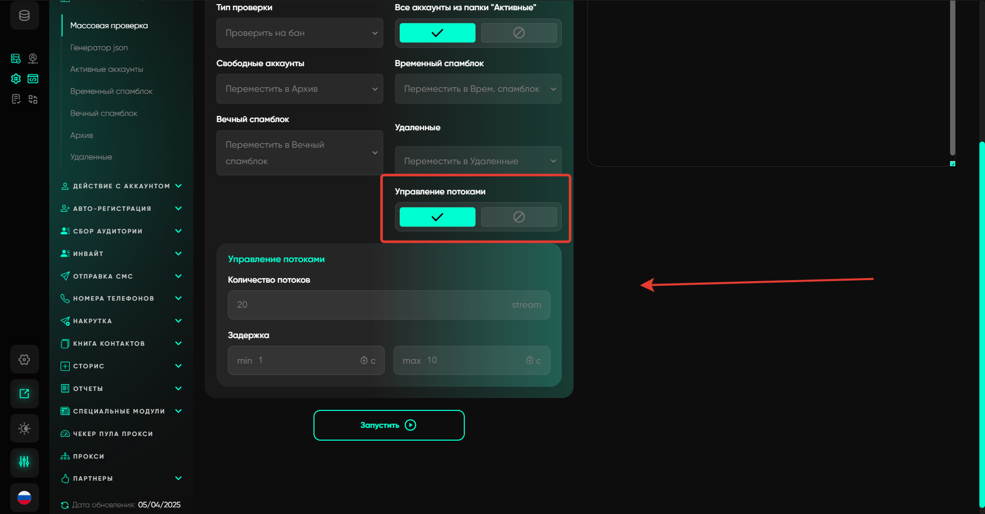Screen dimensions: 985x514
Task: Click the external link icon in left rail
Action: pyautogui.click(x=24, y=393)
